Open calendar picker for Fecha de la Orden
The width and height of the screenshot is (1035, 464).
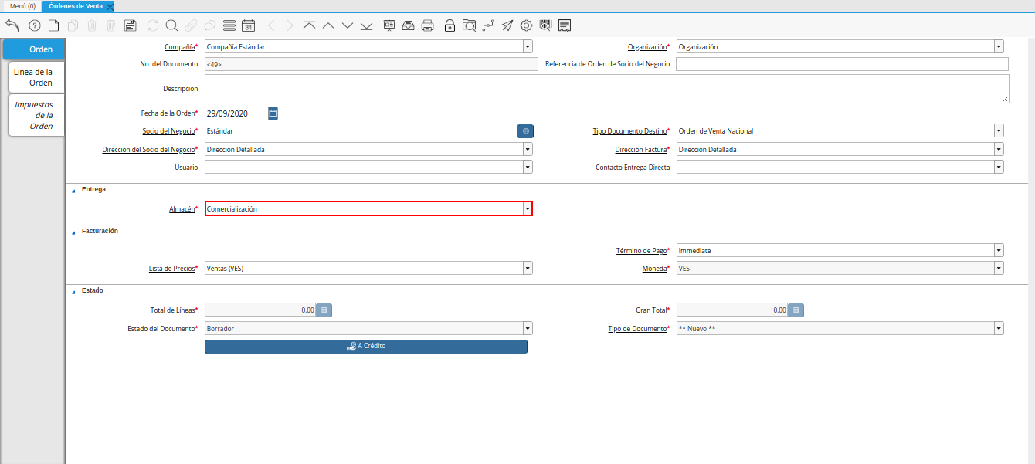coord(273,113)
